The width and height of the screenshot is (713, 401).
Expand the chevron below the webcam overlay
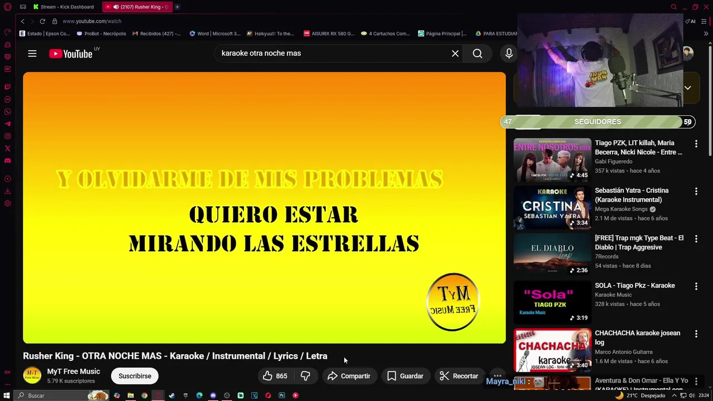[687, 88]
